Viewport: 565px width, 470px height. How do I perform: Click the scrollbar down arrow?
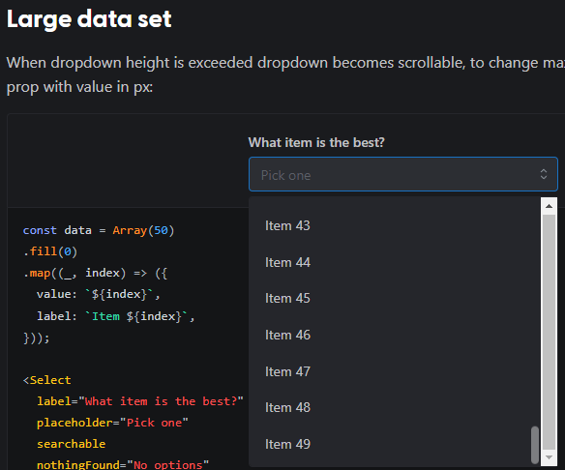(x=549, y=457)
